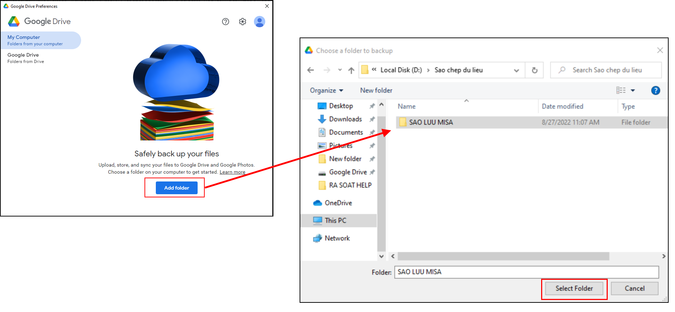
Task: Select Downloads in navigation pane
Action: point(345,119)
